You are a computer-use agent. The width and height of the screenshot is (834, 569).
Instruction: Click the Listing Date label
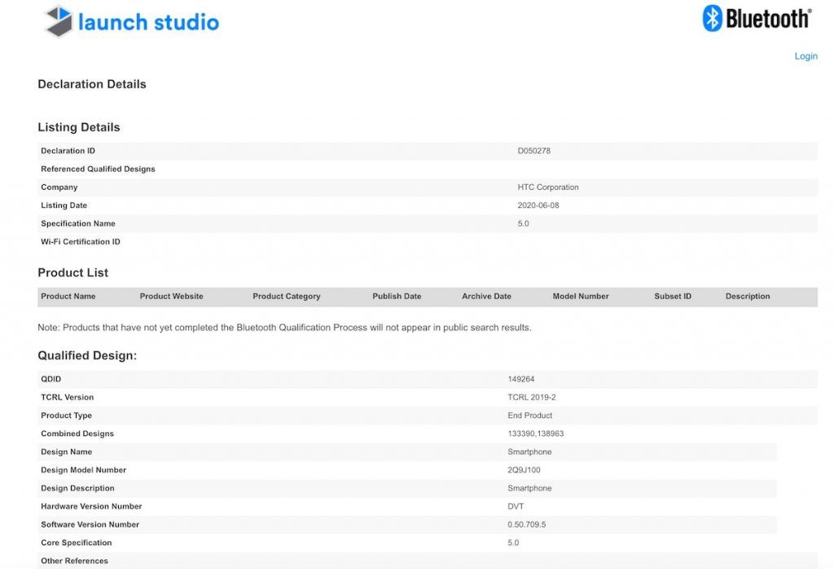point(64,205)
